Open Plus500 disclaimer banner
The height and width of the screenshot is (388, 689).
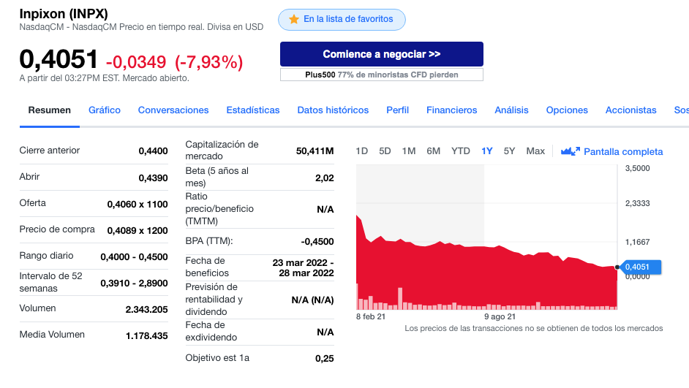click(x=381, y=75)
